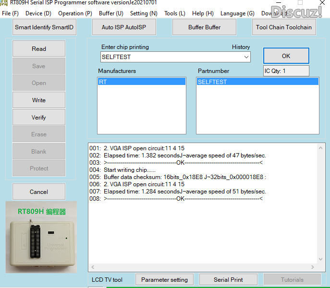Expand the chip printing history dropdown

[246, 57]
